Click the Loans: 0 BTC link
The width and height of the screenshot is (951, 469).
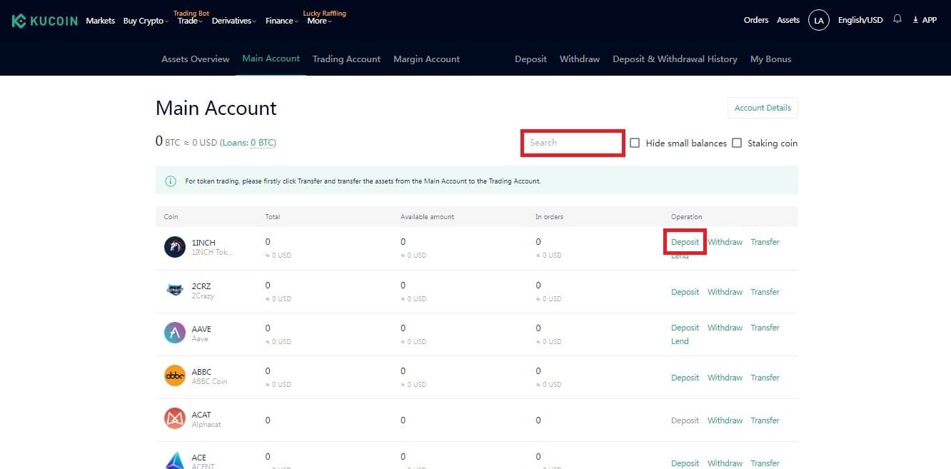[x=248, y=143]
